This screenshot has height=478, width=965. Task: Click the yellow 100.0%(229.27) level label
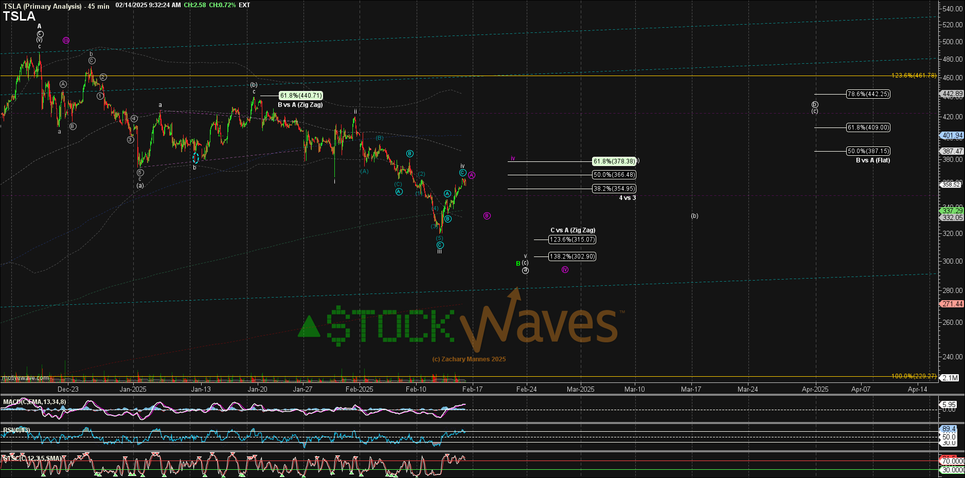coord(914,376)
